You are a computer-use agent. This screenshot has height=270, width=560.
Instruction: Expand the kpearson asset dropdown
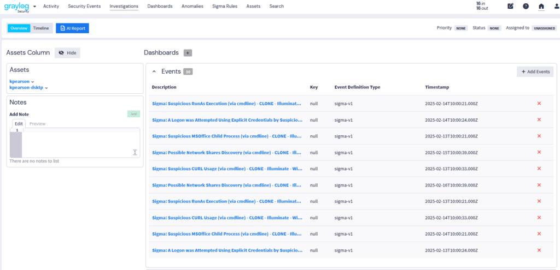22,81
